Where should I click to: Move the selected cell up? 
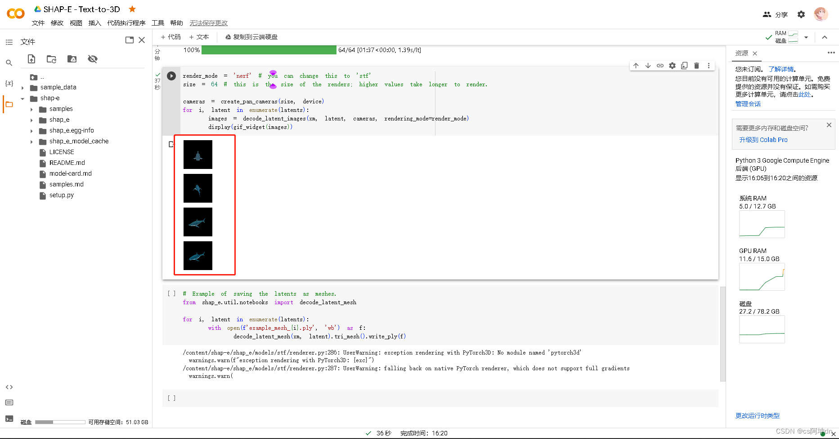pos(636,65)
